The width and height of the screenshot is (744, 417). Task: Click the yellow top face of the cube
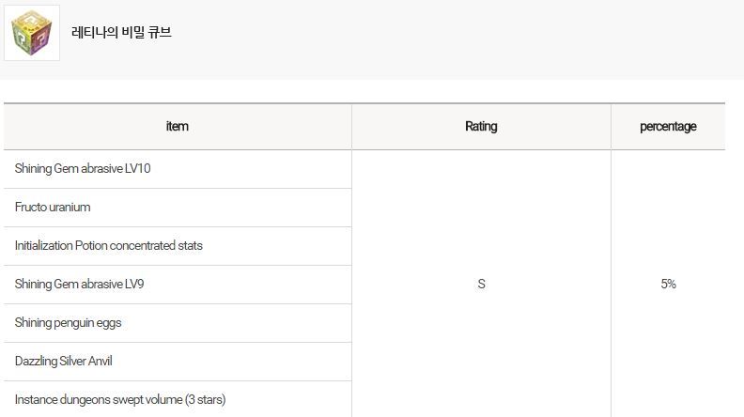[32, 20]
